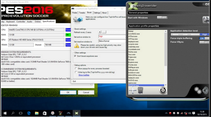
Task: Click the wrench icon beside Start with Windows
Action: (x=206, y=20)
